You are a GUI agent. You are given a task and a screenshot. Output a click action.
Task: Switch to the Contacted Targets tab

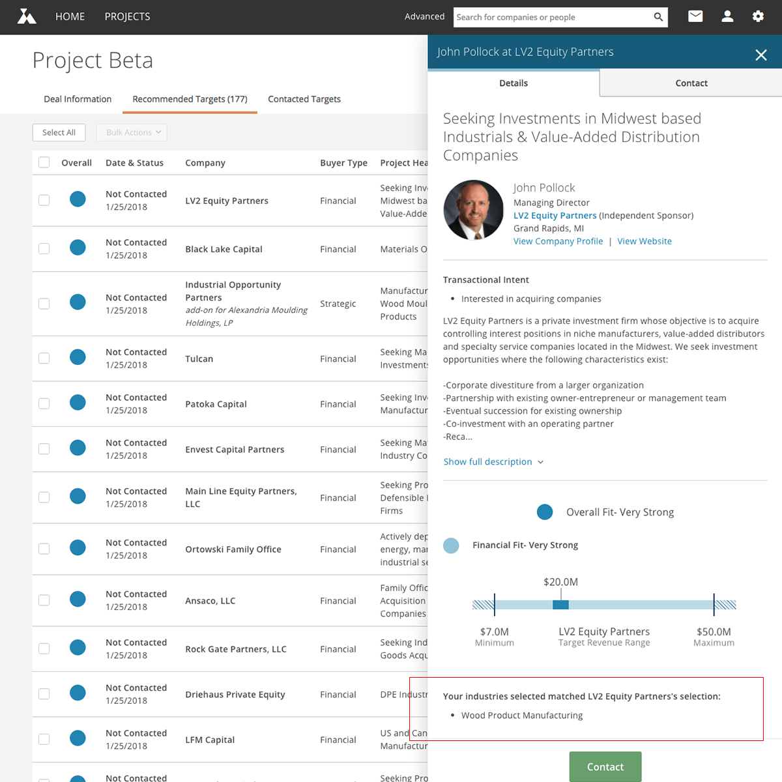(304, 99)
